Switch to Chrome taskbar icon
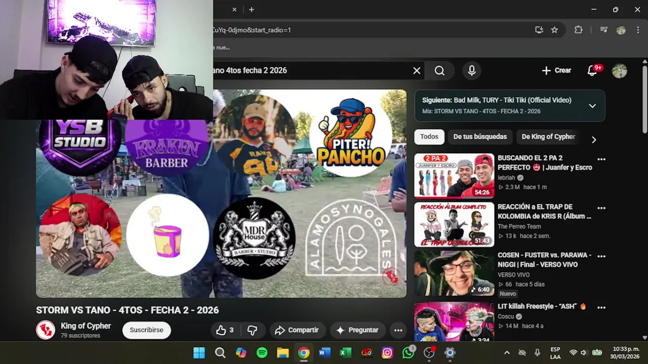The height and width of the screenshot is (364, 648). pyautogui.click(x=304, y=353)
